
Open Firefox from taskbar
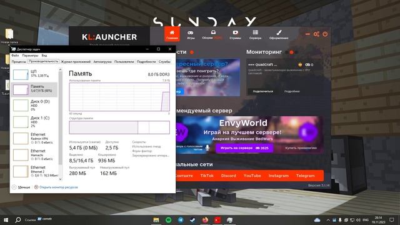coord(205,220)
